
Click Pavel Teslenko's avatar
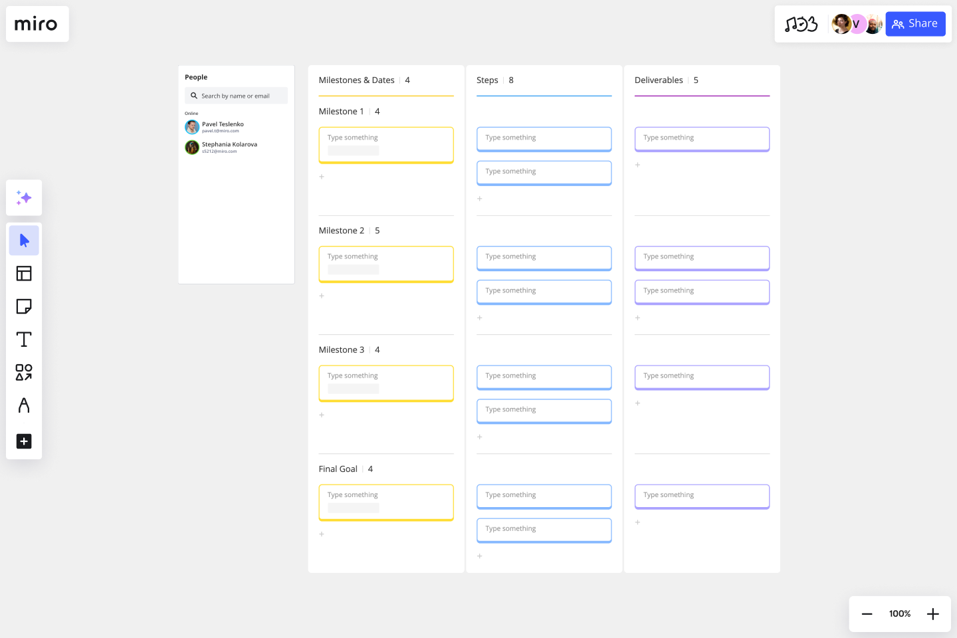coord(192,126)
